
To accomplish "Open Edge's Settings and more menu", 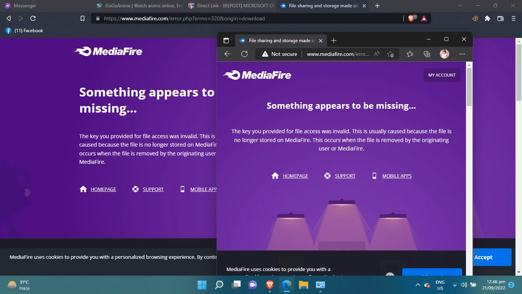I will click(x=462, y=54).
